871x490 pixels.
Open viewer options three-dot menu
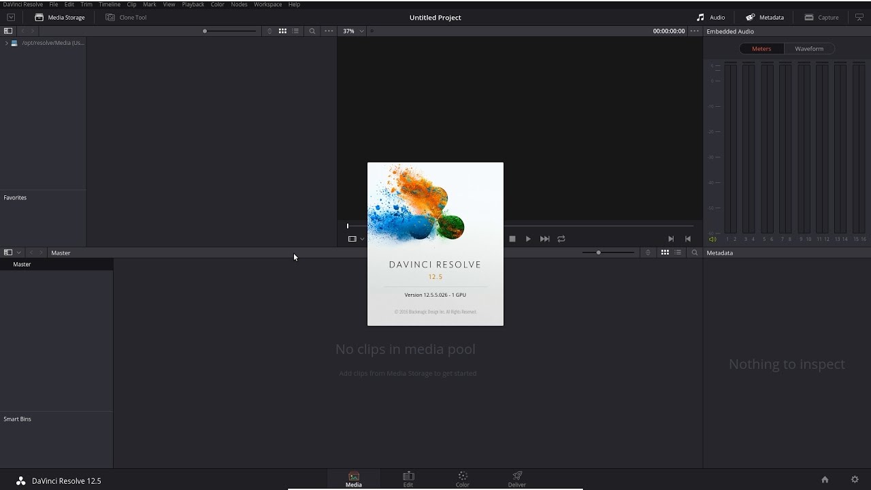695,31
